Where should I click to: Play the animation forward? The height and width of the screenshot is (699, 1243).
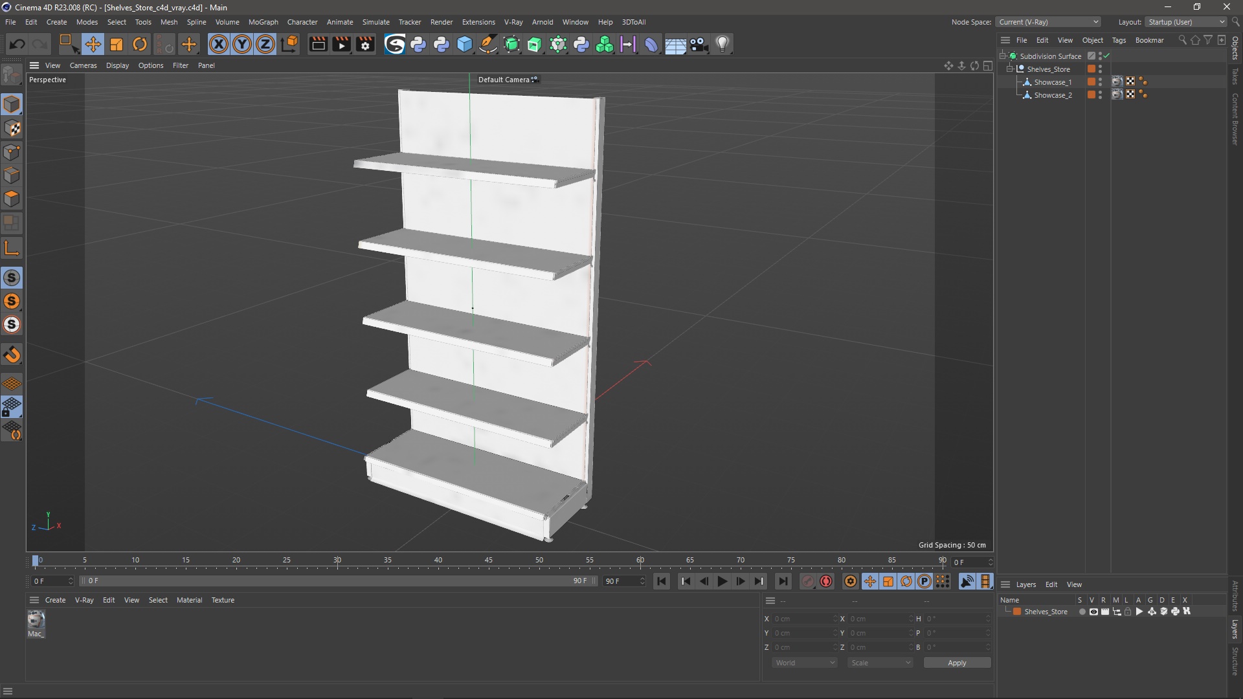[x=722, y=581]
